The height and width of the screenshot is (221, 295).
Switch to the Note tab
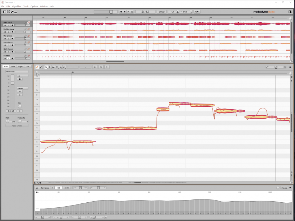click(13, 66)
